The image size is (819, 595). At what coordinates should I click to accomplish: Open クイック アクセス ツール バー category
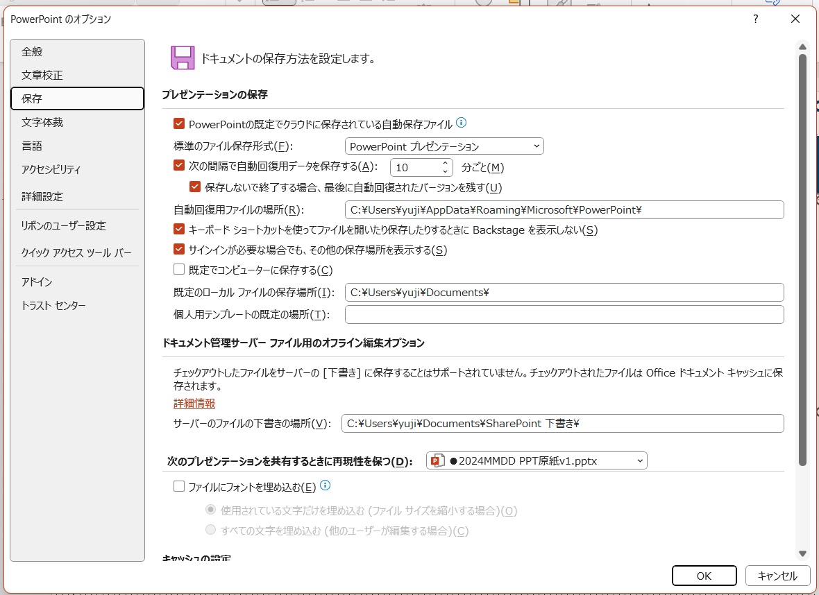77,252
